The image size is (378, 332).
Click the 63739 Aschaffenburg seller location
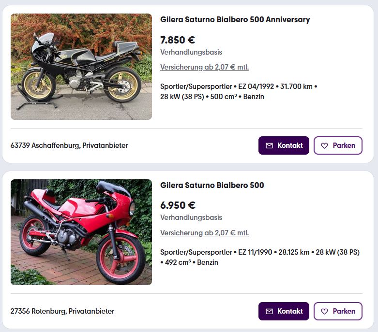[69, 145]
